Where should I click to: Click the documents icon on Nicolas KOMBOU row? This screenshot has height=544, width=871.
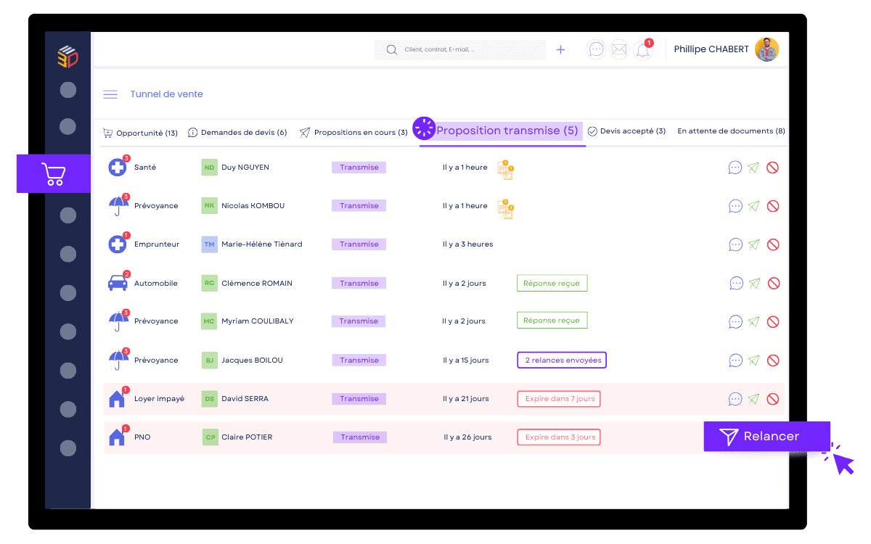[x=505, y=207]
